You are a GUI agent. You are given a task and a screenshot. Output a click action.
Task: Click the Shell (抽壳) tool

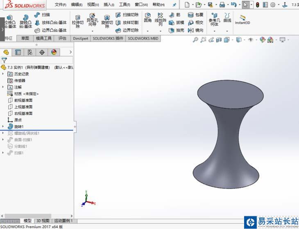pos(177,30)
